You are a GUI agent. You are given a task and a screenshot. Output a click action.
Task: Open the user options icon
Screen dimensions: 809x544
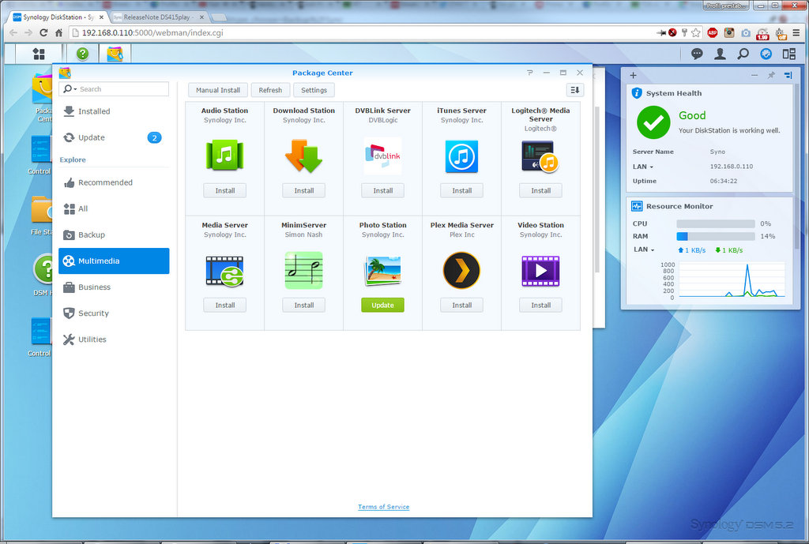click(720, 54)
